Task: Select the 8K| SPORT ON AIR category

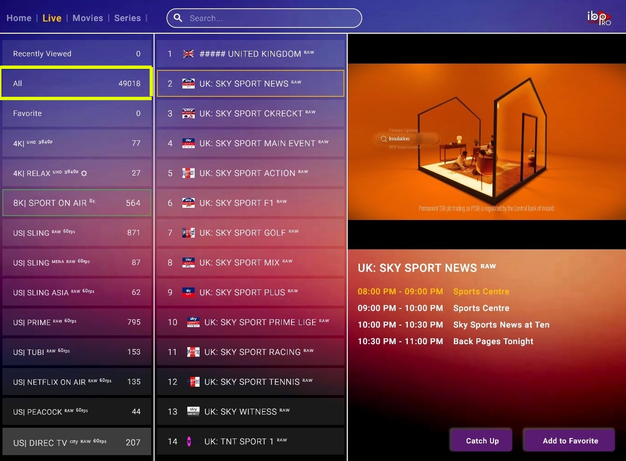Action: click(x=76, y=203)
